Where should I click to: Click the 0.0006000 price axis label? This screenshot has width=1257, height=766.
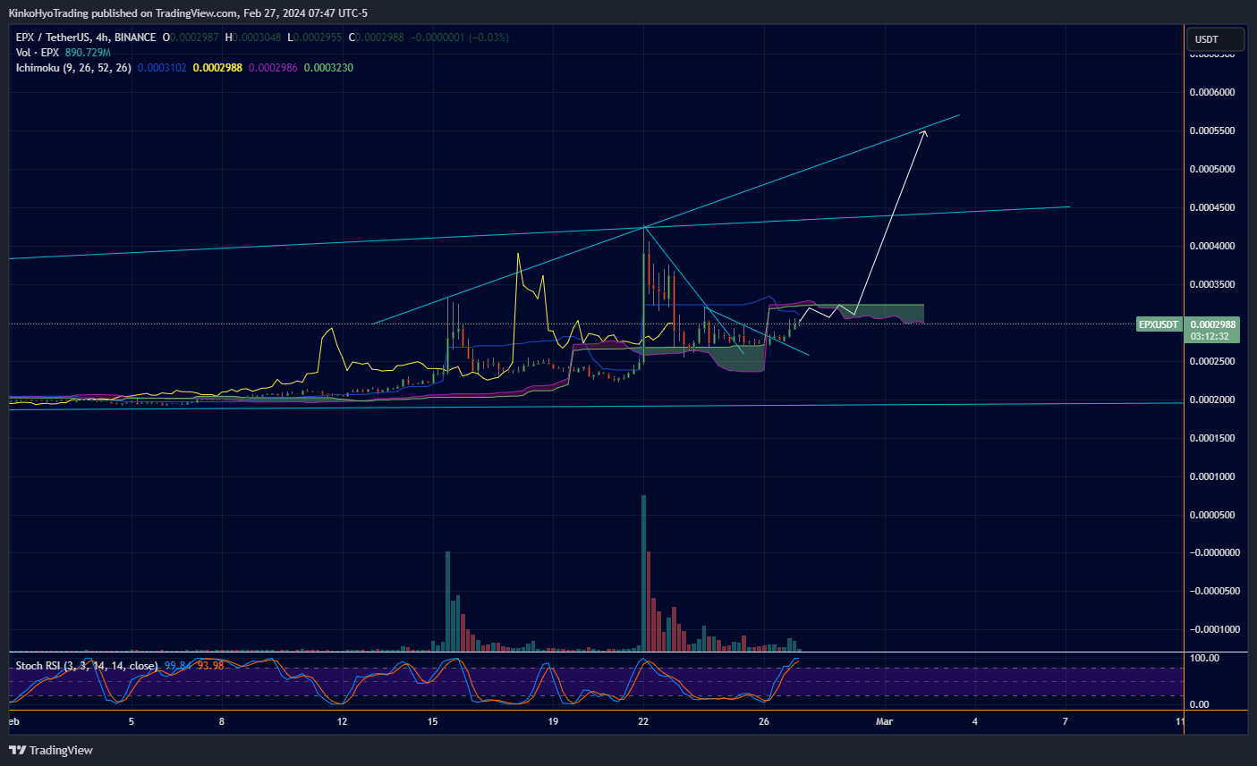tap(1212, 92)
